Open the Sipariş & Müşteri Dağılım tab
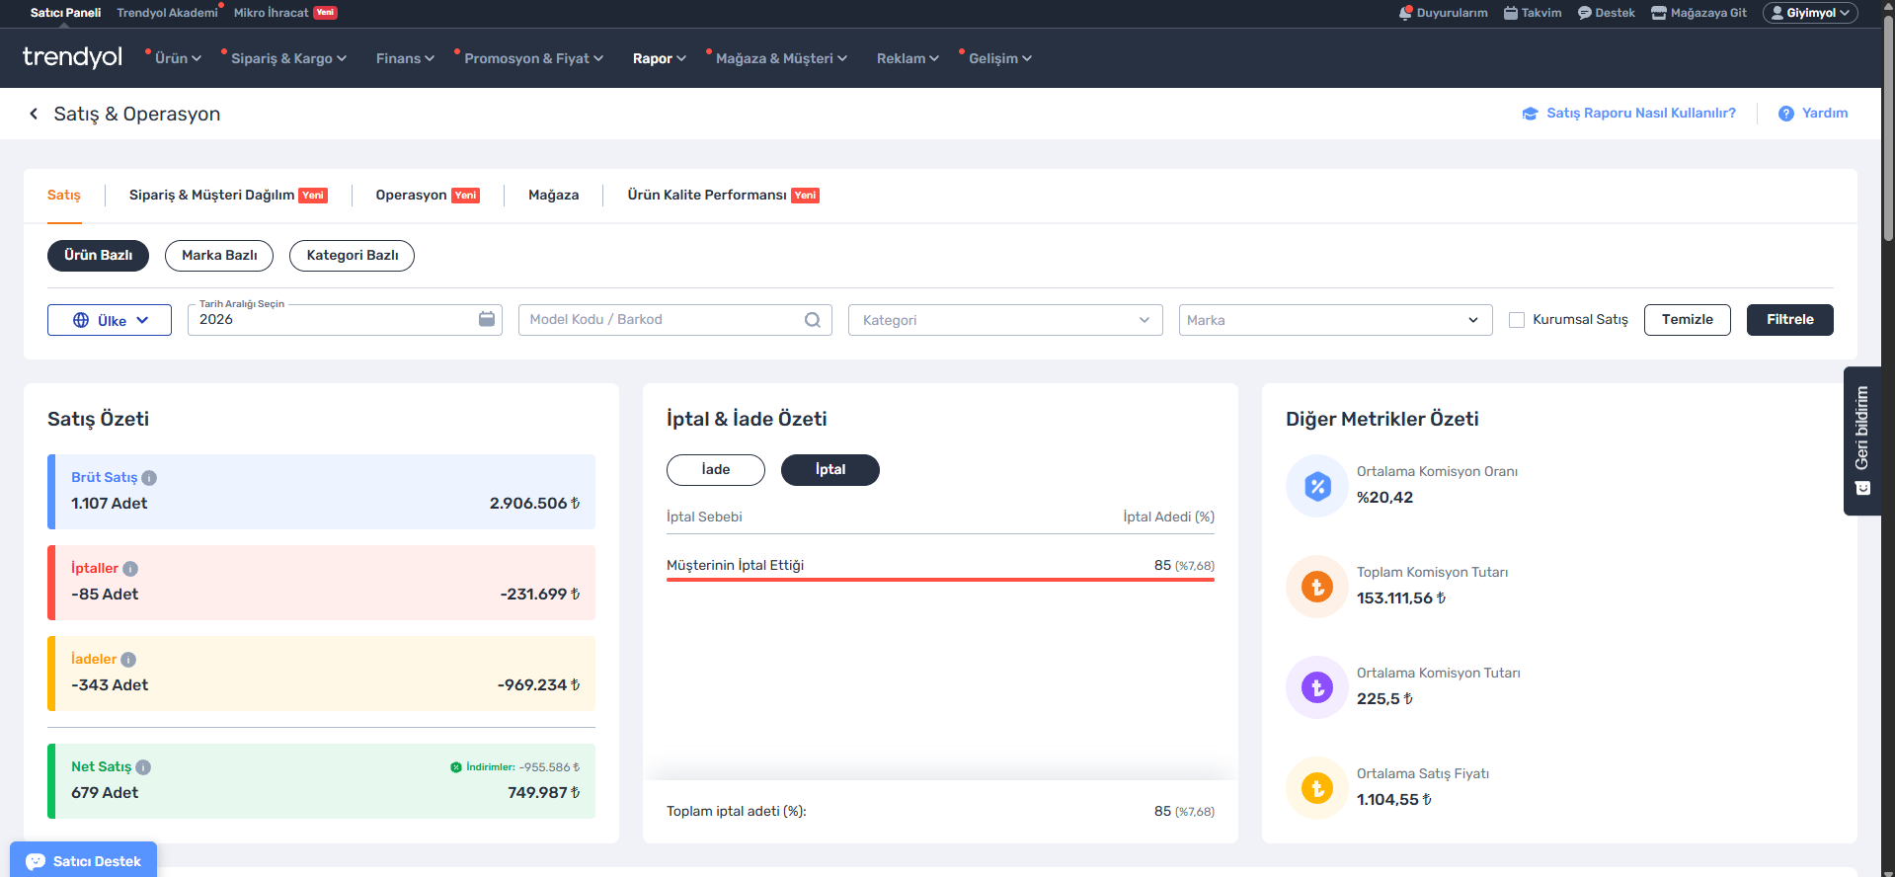 click(x=228, y=196)
